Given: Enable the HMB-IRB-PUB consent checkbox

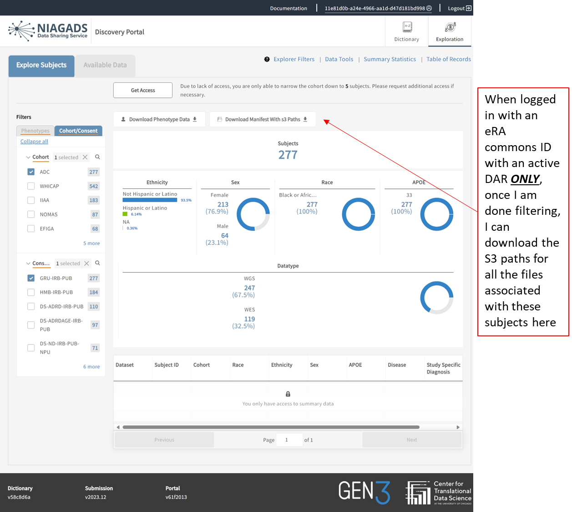Looking at the screenshot, I should pos(31,292).
